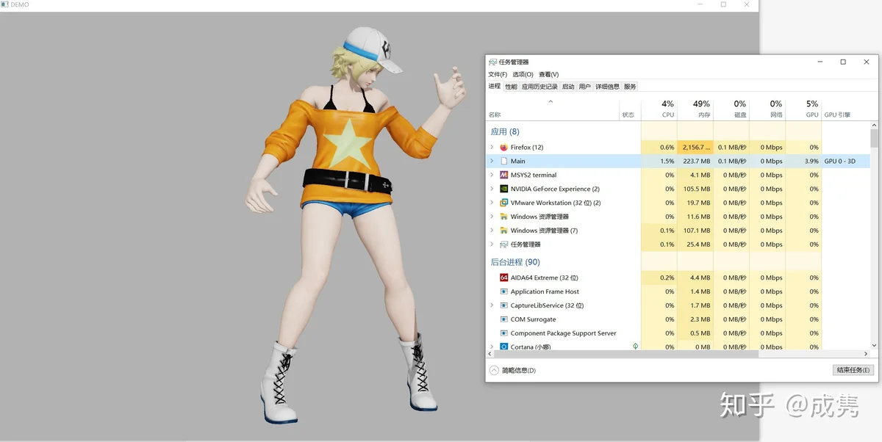
Task: Expand the Cortana (小娜) row
Action: point(492,347)
